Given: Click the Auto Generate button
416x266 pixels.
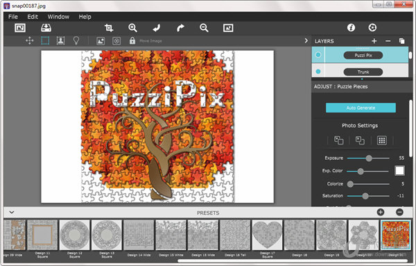Looking at the screenshot, I should tap(361, 108).
